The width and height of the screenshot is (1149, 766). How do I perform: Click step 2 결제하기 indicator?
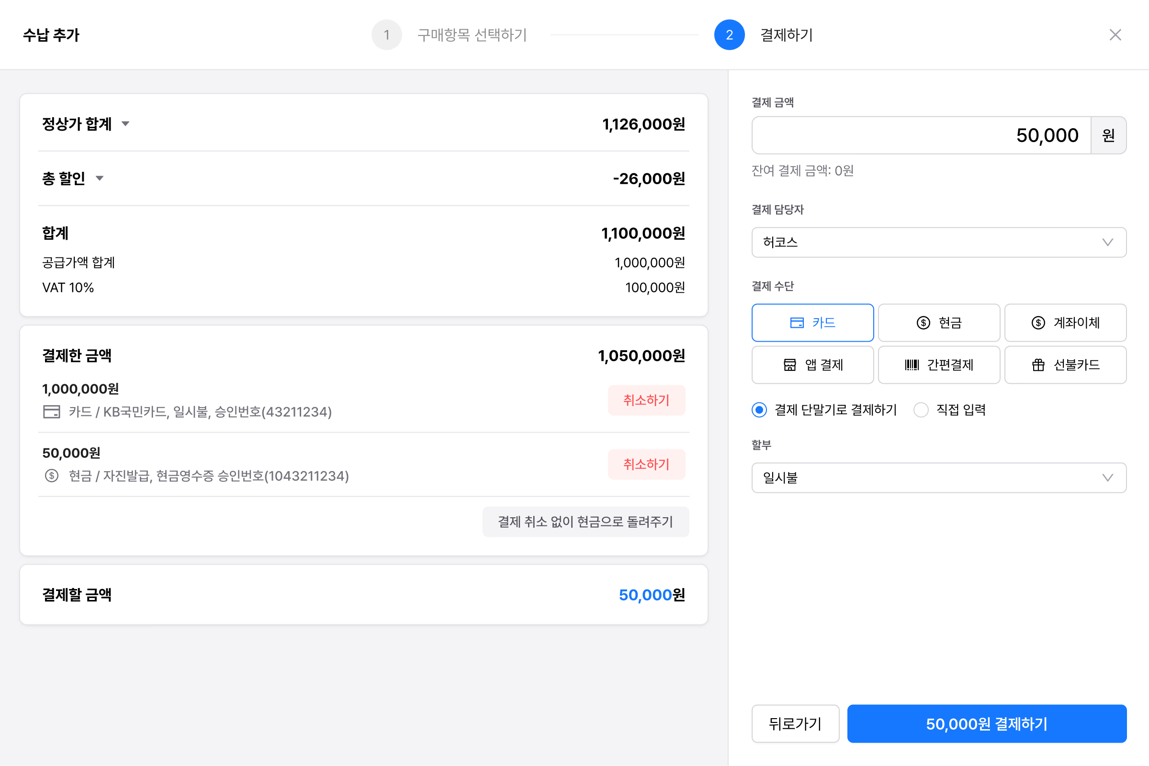pos(729,34)
